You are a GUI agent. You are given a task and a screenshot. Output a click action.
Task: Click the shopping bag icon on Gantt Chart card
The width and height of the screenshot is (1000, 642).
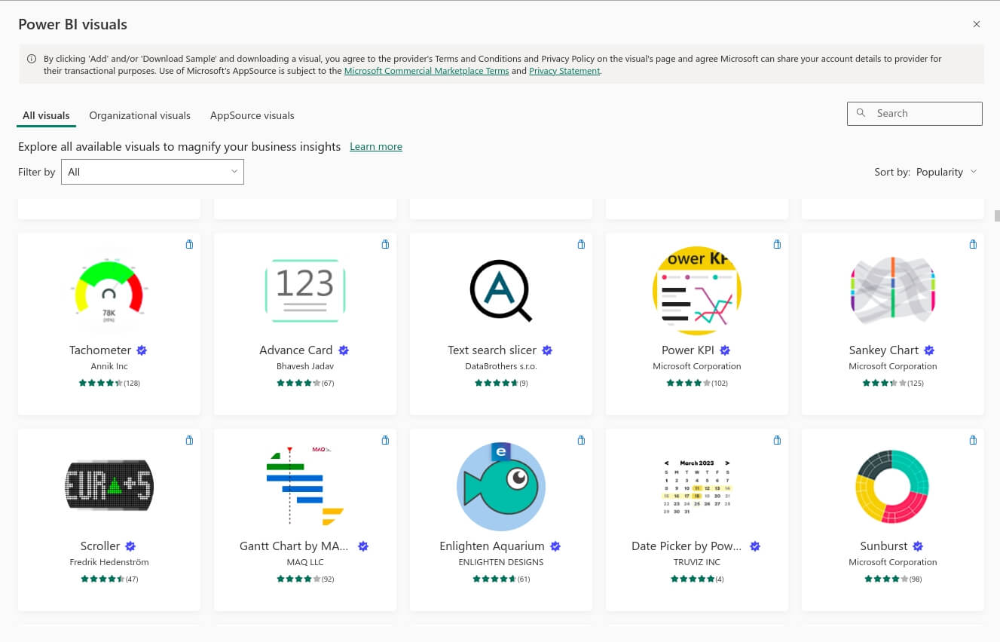pos(385,440)
